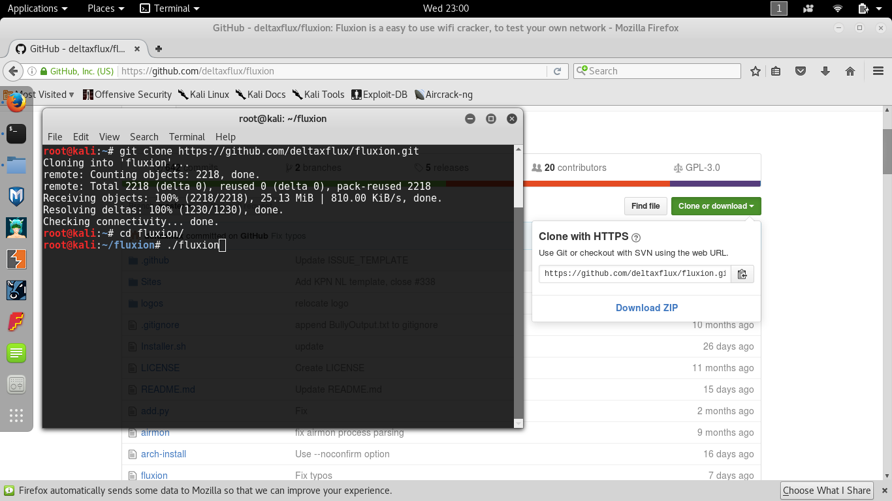Open terminal Search menu
The height and width of the screenshot is (501, 892).
point(144,137)
